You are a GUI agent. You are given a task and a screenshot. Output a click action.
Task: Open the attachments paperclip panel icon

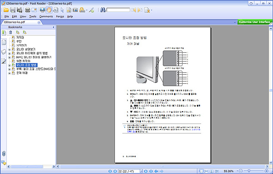click(4, 154)
